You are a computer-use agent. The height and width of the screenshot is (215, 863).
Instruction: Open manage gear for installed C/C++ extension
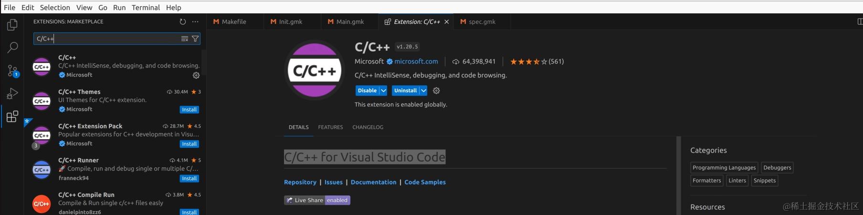coord(196,75)
